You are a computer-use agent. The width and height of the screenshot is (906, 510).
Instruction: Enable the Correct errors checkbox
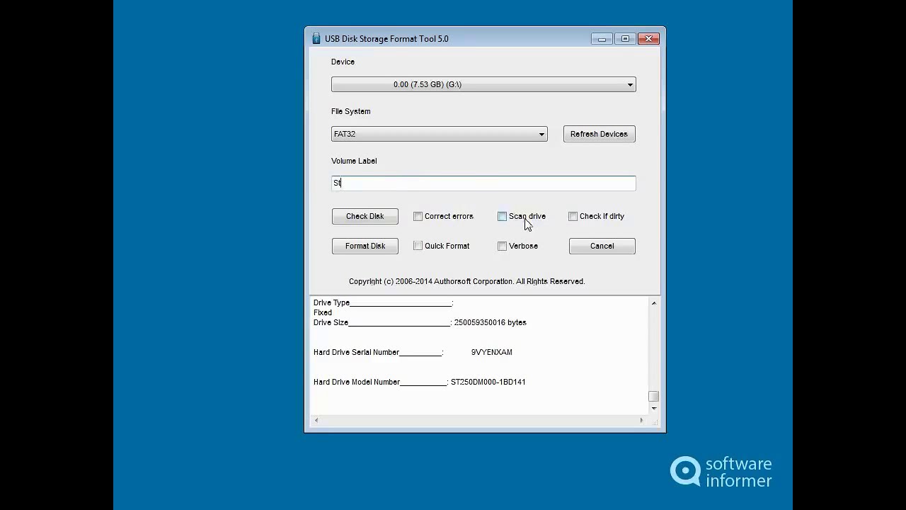[x=418, y=216]
